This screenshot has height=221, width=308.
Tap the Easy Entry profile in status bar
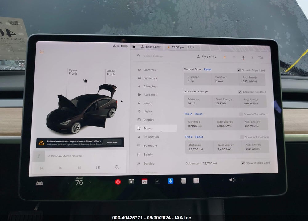151,47
